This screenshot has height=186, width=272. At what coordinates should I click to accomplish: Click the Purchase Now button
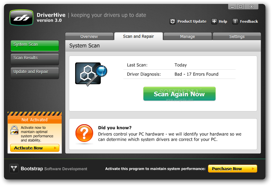[232, 169]
